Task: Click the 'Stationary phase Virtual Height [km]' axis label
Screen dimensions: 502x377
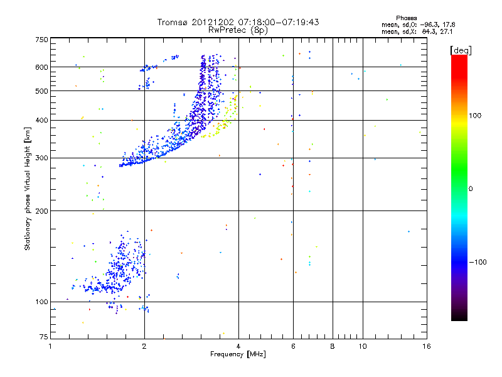Action: pos(27,188)
